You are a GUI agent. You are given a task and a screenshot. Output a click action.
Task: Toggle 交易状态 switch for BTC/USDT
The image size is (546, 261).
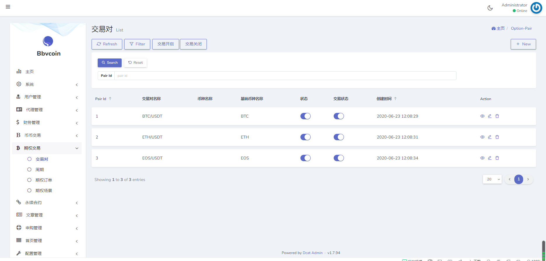pos(339,116)
